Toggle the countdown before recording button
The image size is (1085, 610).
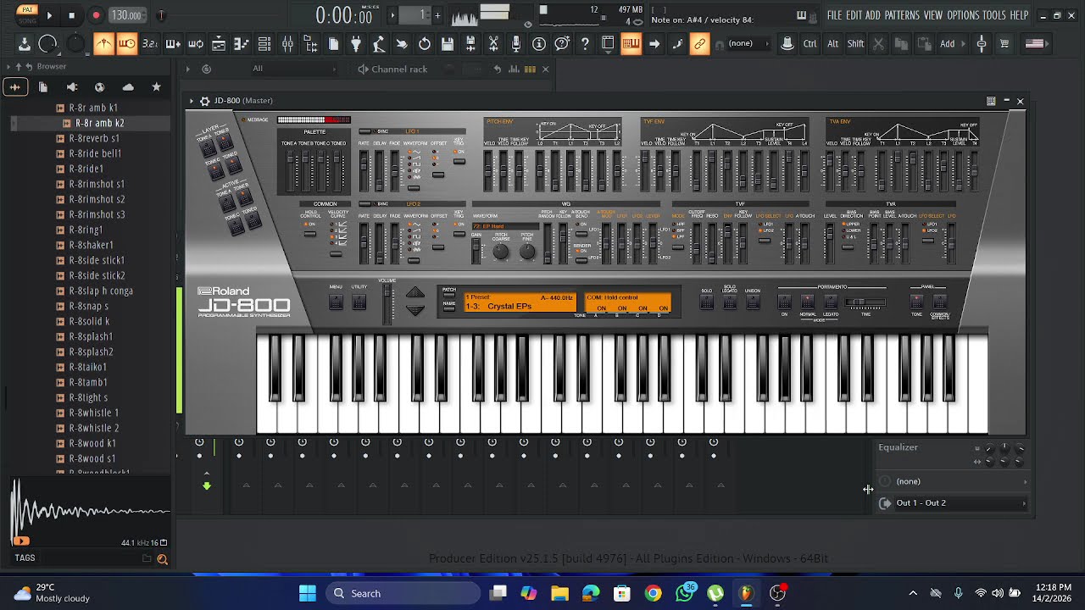tap(150, 44)
